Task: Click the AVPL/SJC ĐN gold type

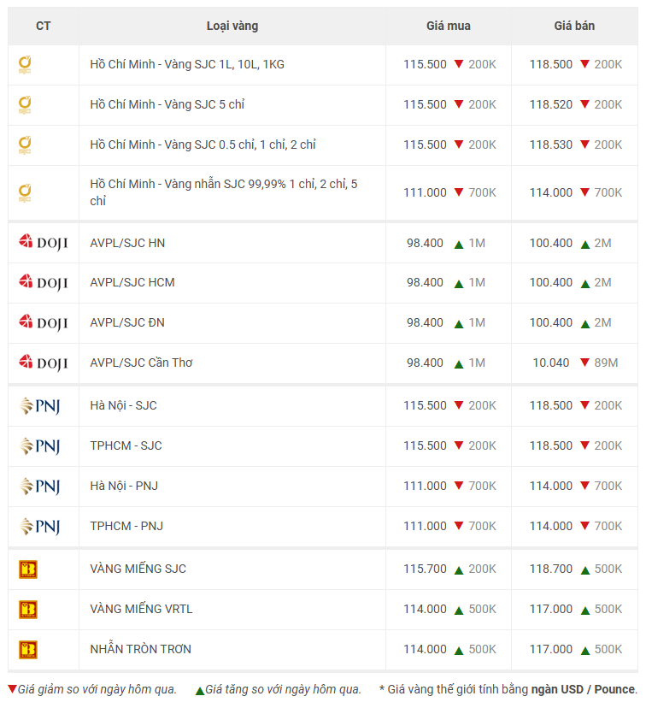Action: [127, 323]
